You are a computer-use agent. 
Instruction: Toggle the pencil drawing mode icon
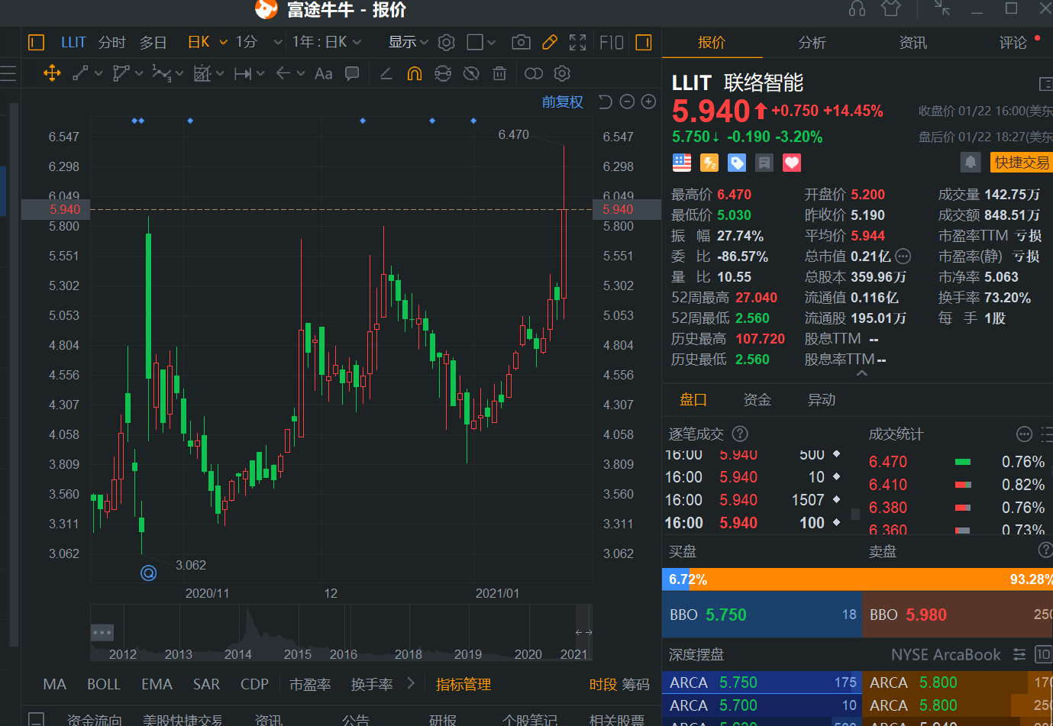tap(550, 42)
